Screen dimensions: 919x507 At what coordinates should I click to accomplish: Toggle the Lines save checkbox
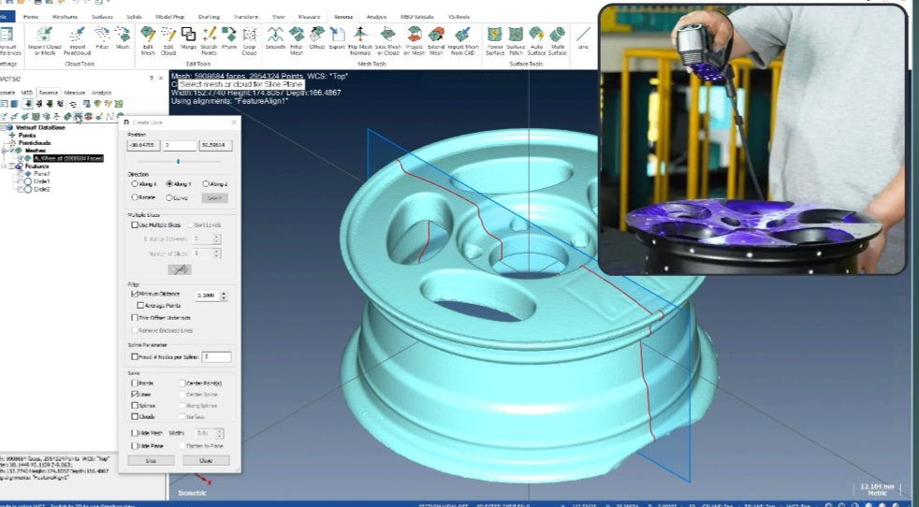click(x=135, y=395)
